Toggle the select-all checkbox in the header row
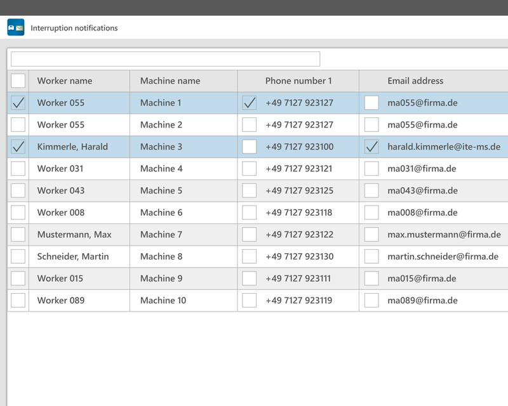 coord(18,81)
